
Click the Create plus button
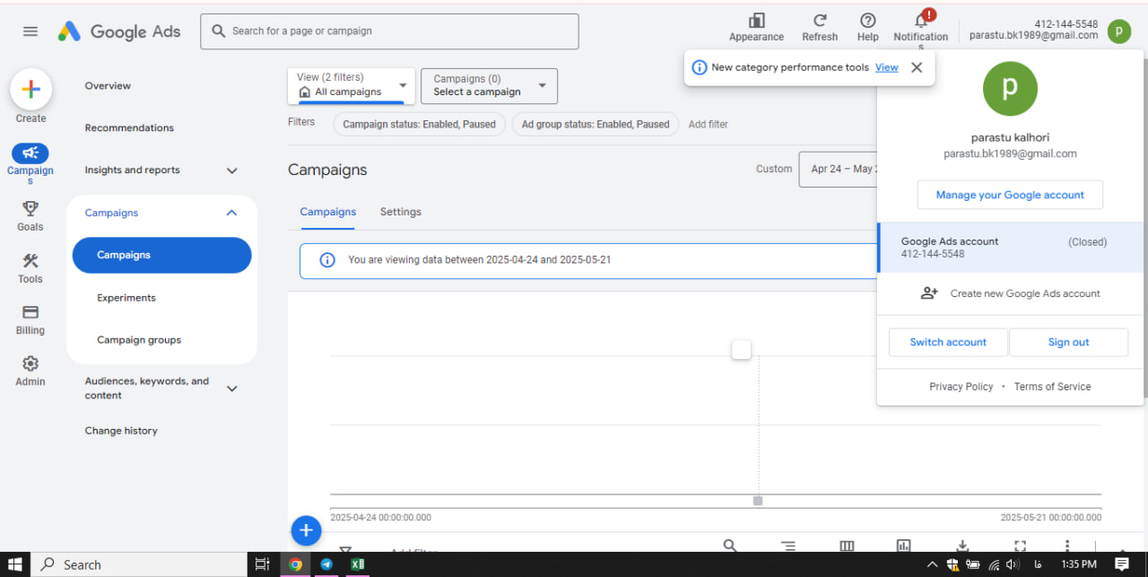[30, 90]
